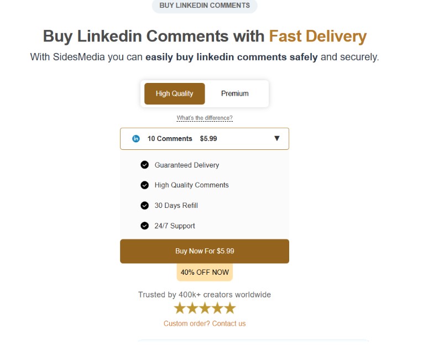423x350 pixels.
Task: Click checkmark icon beside 30 Days Refill
Action: click(145, 206)
